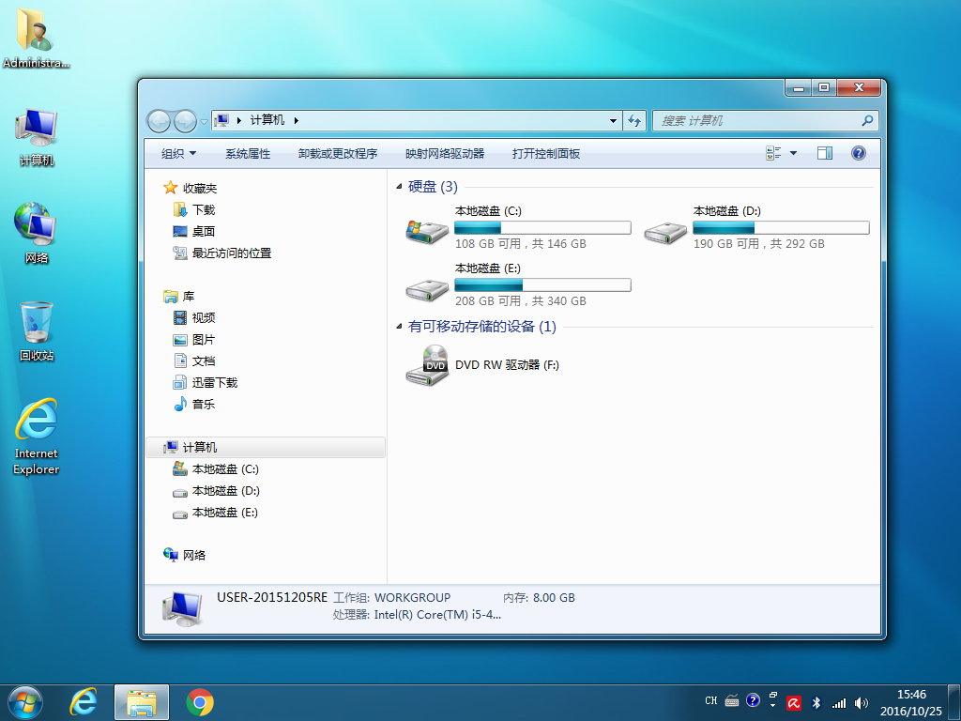
Task: Launch Internet Explorer from the taskbar
Action: (84, 702)
